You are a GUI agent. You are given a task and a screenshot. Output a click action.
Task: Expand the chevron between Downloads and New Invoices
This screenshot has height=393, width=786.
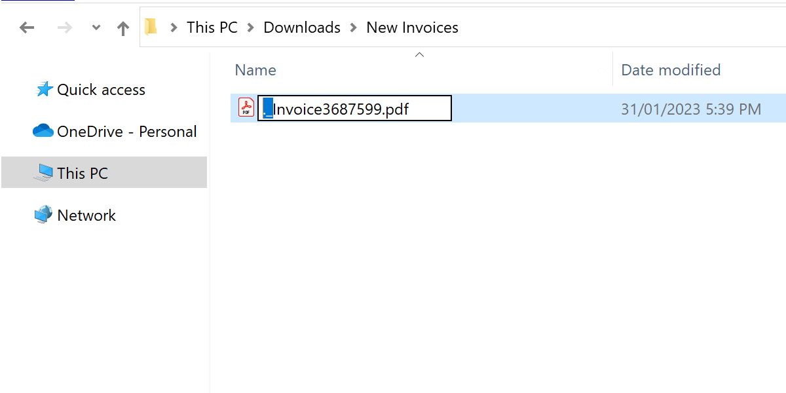click(x=354, y=28)
